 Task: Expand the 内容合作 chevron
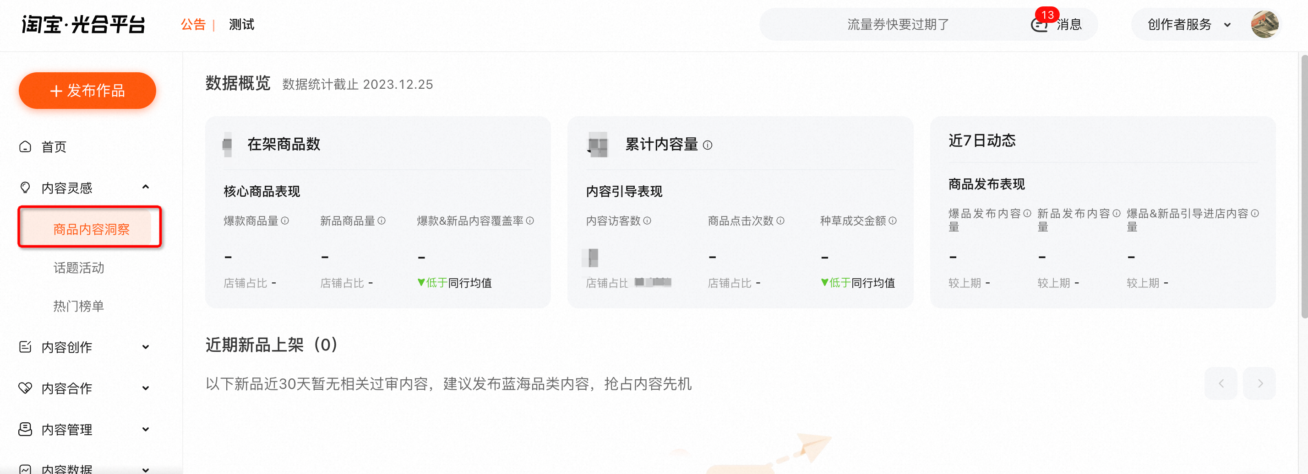click(146, 388)
